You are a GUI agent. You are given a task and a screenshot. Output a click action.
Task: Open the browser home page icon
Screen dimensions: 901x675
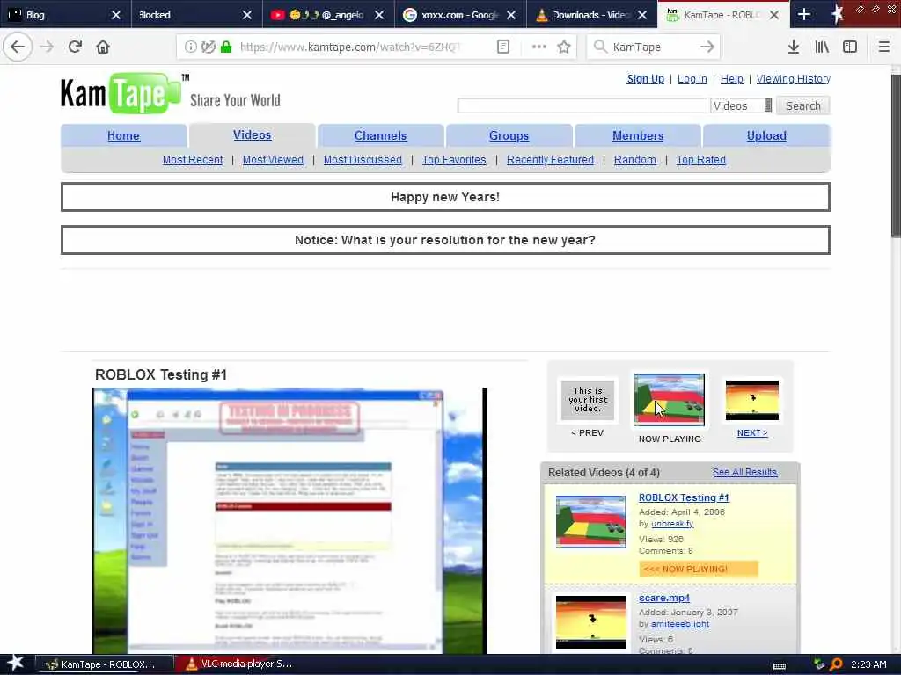[x=103, y=47]
